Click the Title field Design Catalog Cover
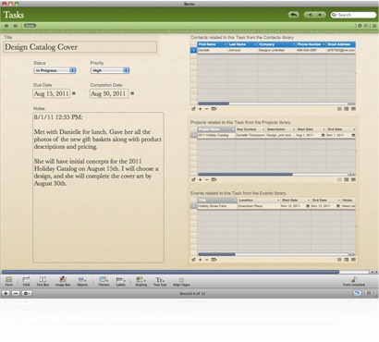This screenshot has width=379, height=342. point(79,47)
